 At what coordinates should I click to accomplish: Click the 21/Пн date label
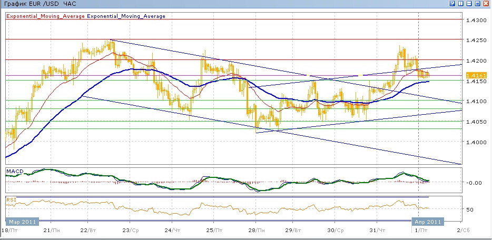(x=51, y=231)
